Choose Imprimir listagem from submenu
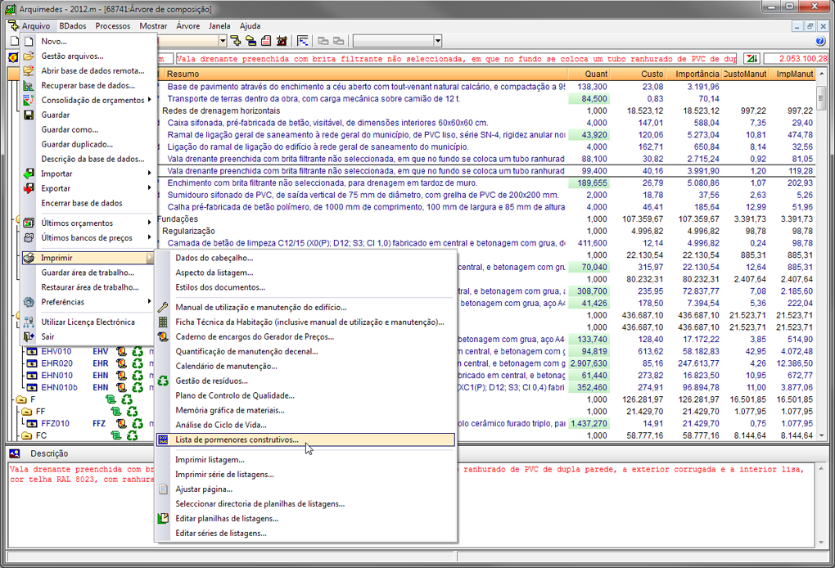 click(210, 460)
